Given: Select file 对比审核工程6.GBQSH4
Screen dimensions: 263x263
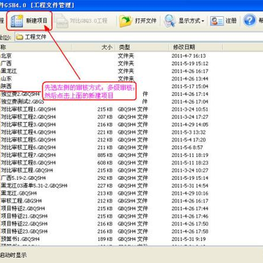Looking at the screenshot, I should [28, 148].
